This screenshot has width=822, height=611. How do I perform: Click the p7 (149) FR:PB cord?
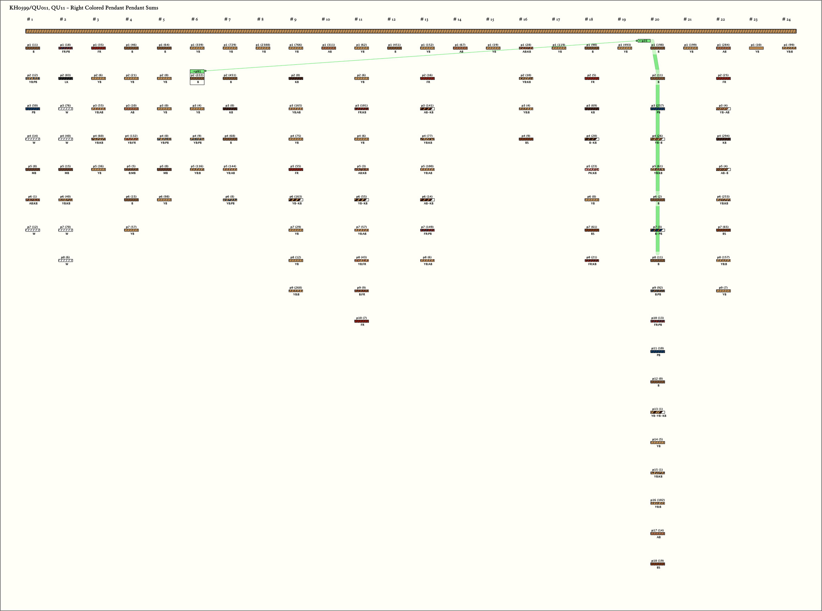coord(427,230)
